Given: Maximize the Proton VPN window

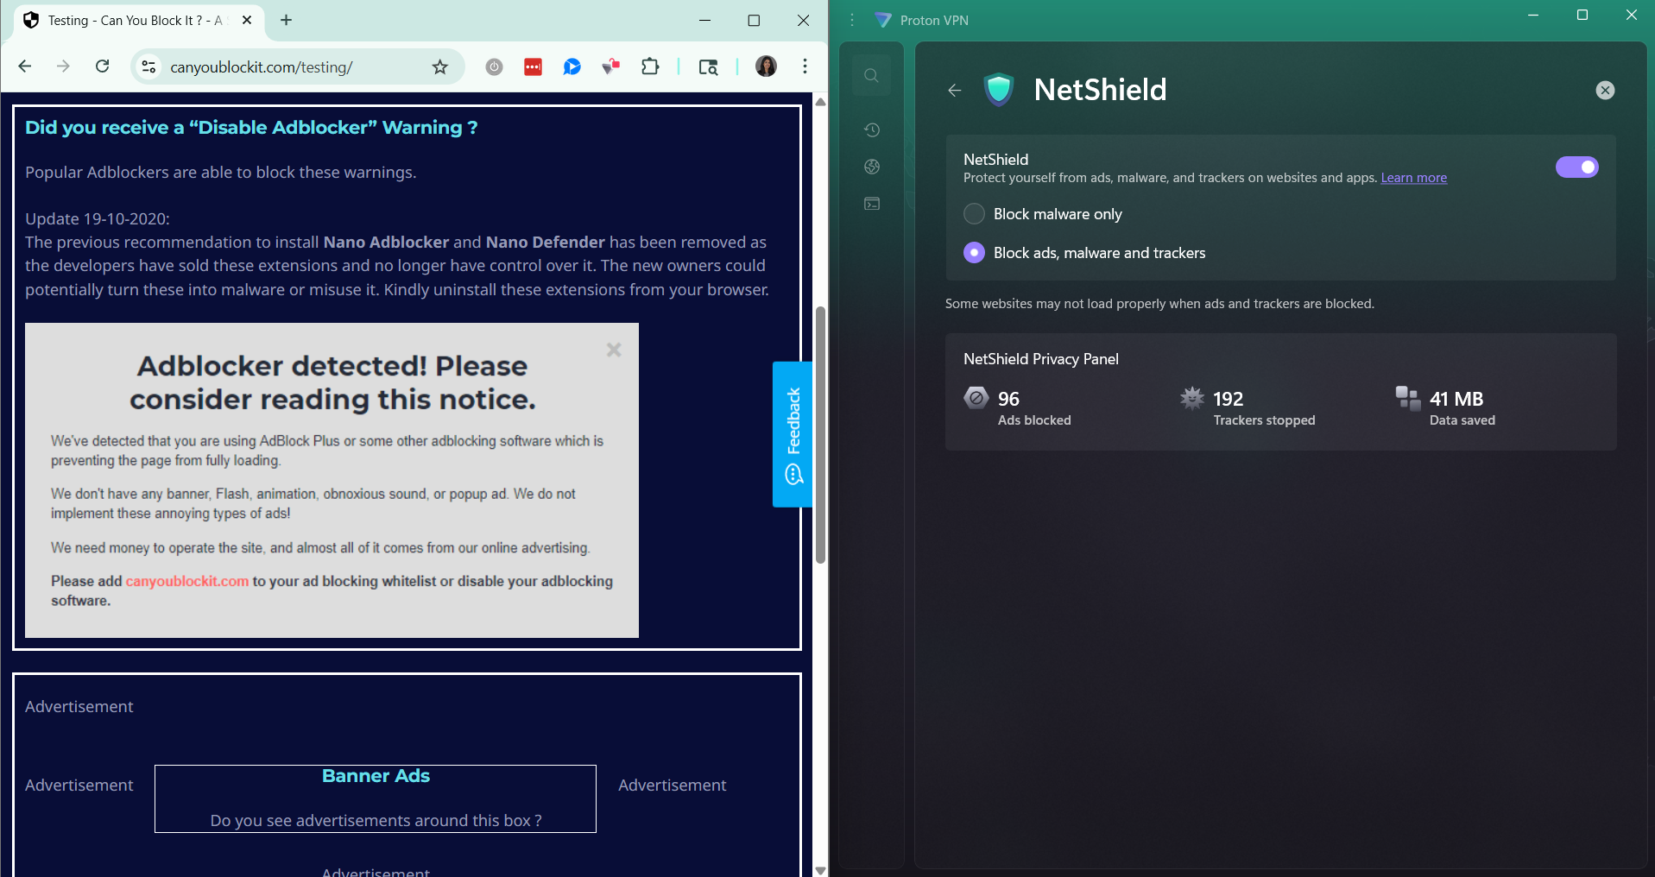Looking at the screenshot, I should click(1582, 15).
